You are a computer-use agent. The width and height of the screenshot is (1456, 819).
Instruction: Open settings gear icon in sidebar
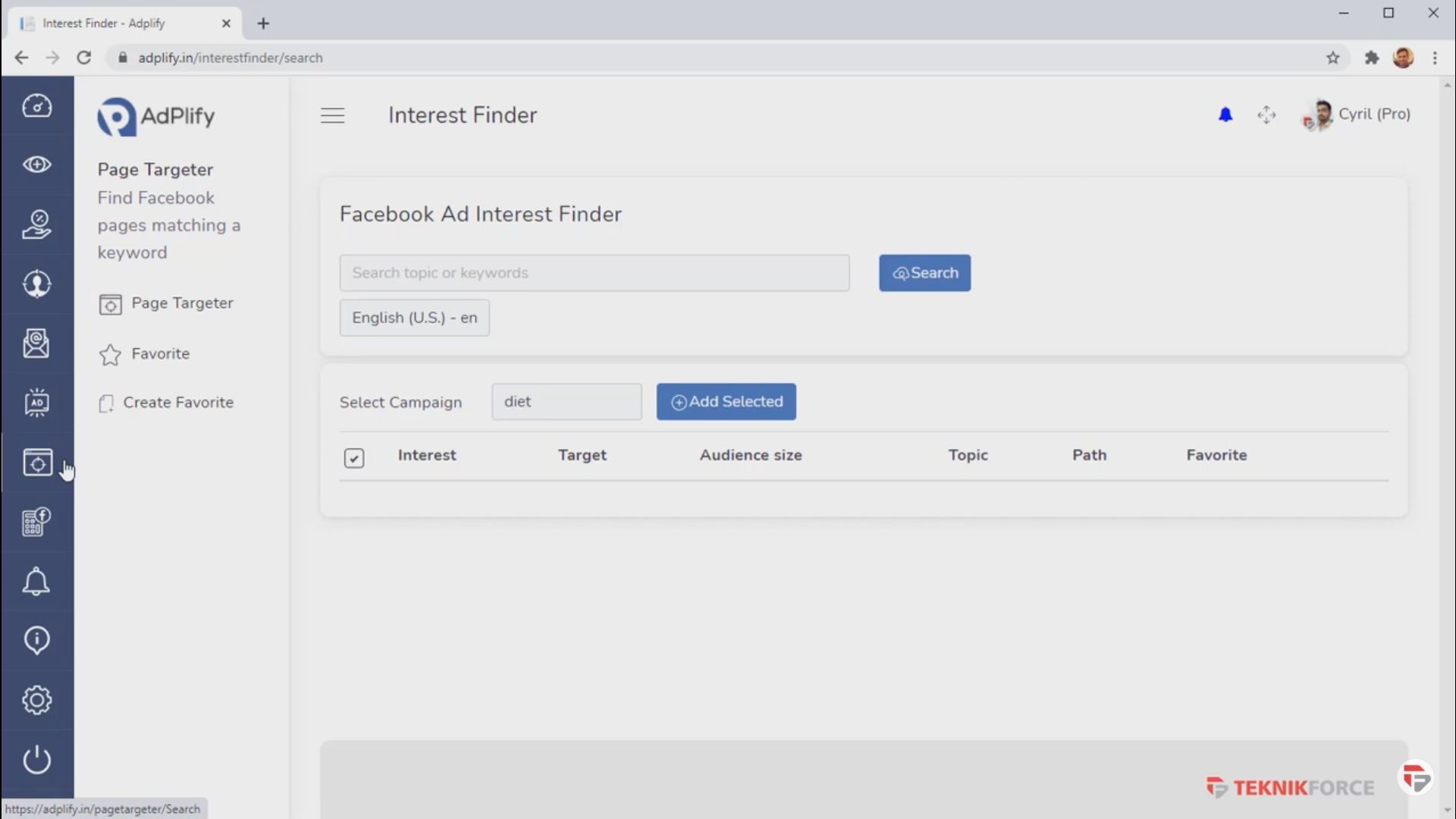click(36, 700)
